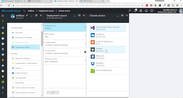Click the artikbus breadcrumb
The image size is (183, 98).
point(31,11)
